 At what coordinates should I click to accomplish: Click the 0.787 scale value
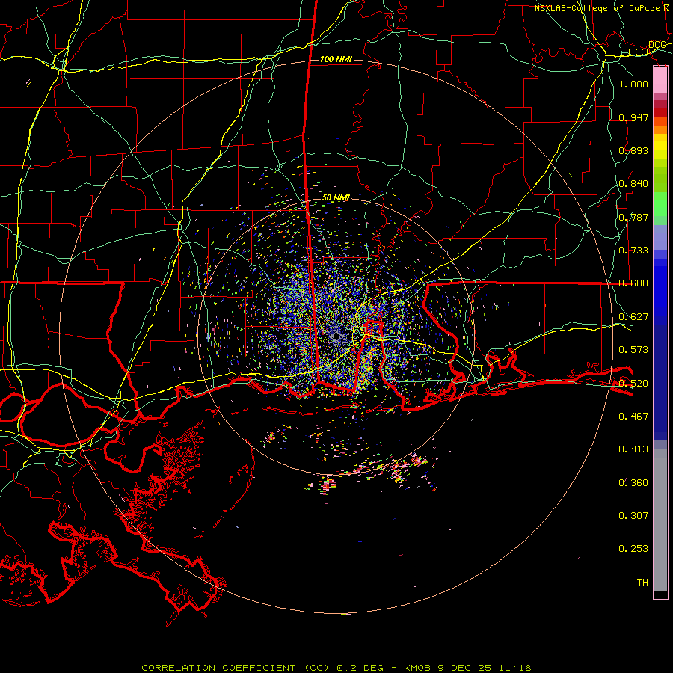coord(633,217)
